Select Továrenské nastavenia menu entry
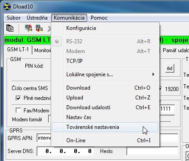Viewport: 189px width, 161px height. pos(105,127)
